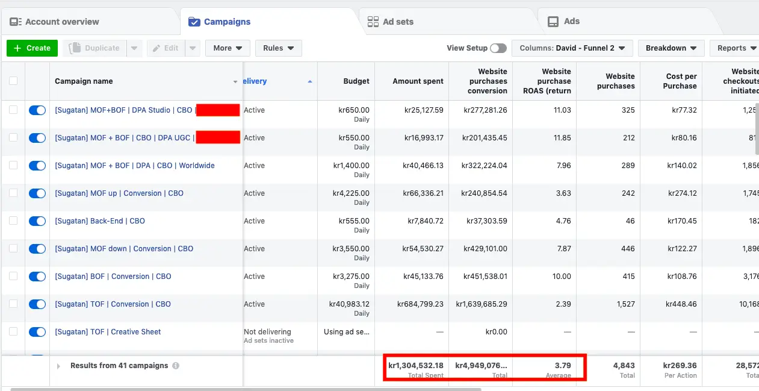Tick checkbox for Back-End CBO campaign
Screen dimensions: 759x391
click(x=13, y=221)
